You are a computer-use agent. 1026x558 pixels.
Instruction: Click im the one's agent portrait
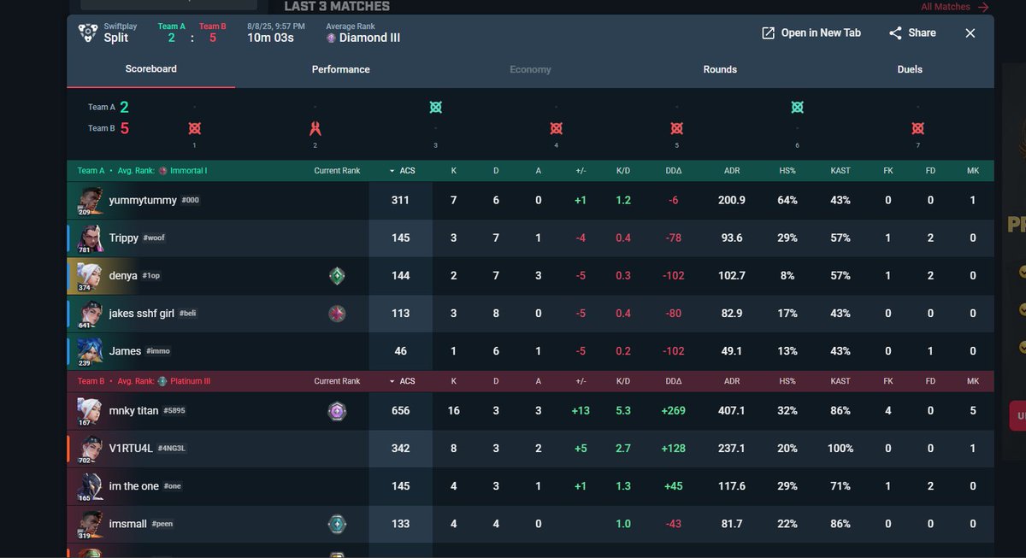click(x=90, y=485)
